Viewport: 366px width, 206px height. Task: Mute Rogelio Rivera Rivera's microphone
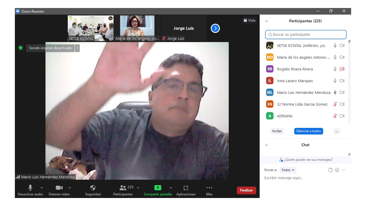[335, 69]
